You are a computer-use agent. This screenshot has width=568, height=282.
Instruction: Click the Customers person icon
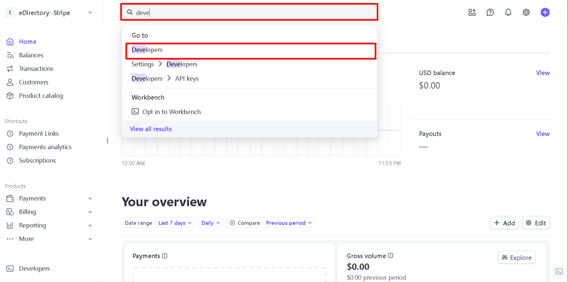click(10, 82)
